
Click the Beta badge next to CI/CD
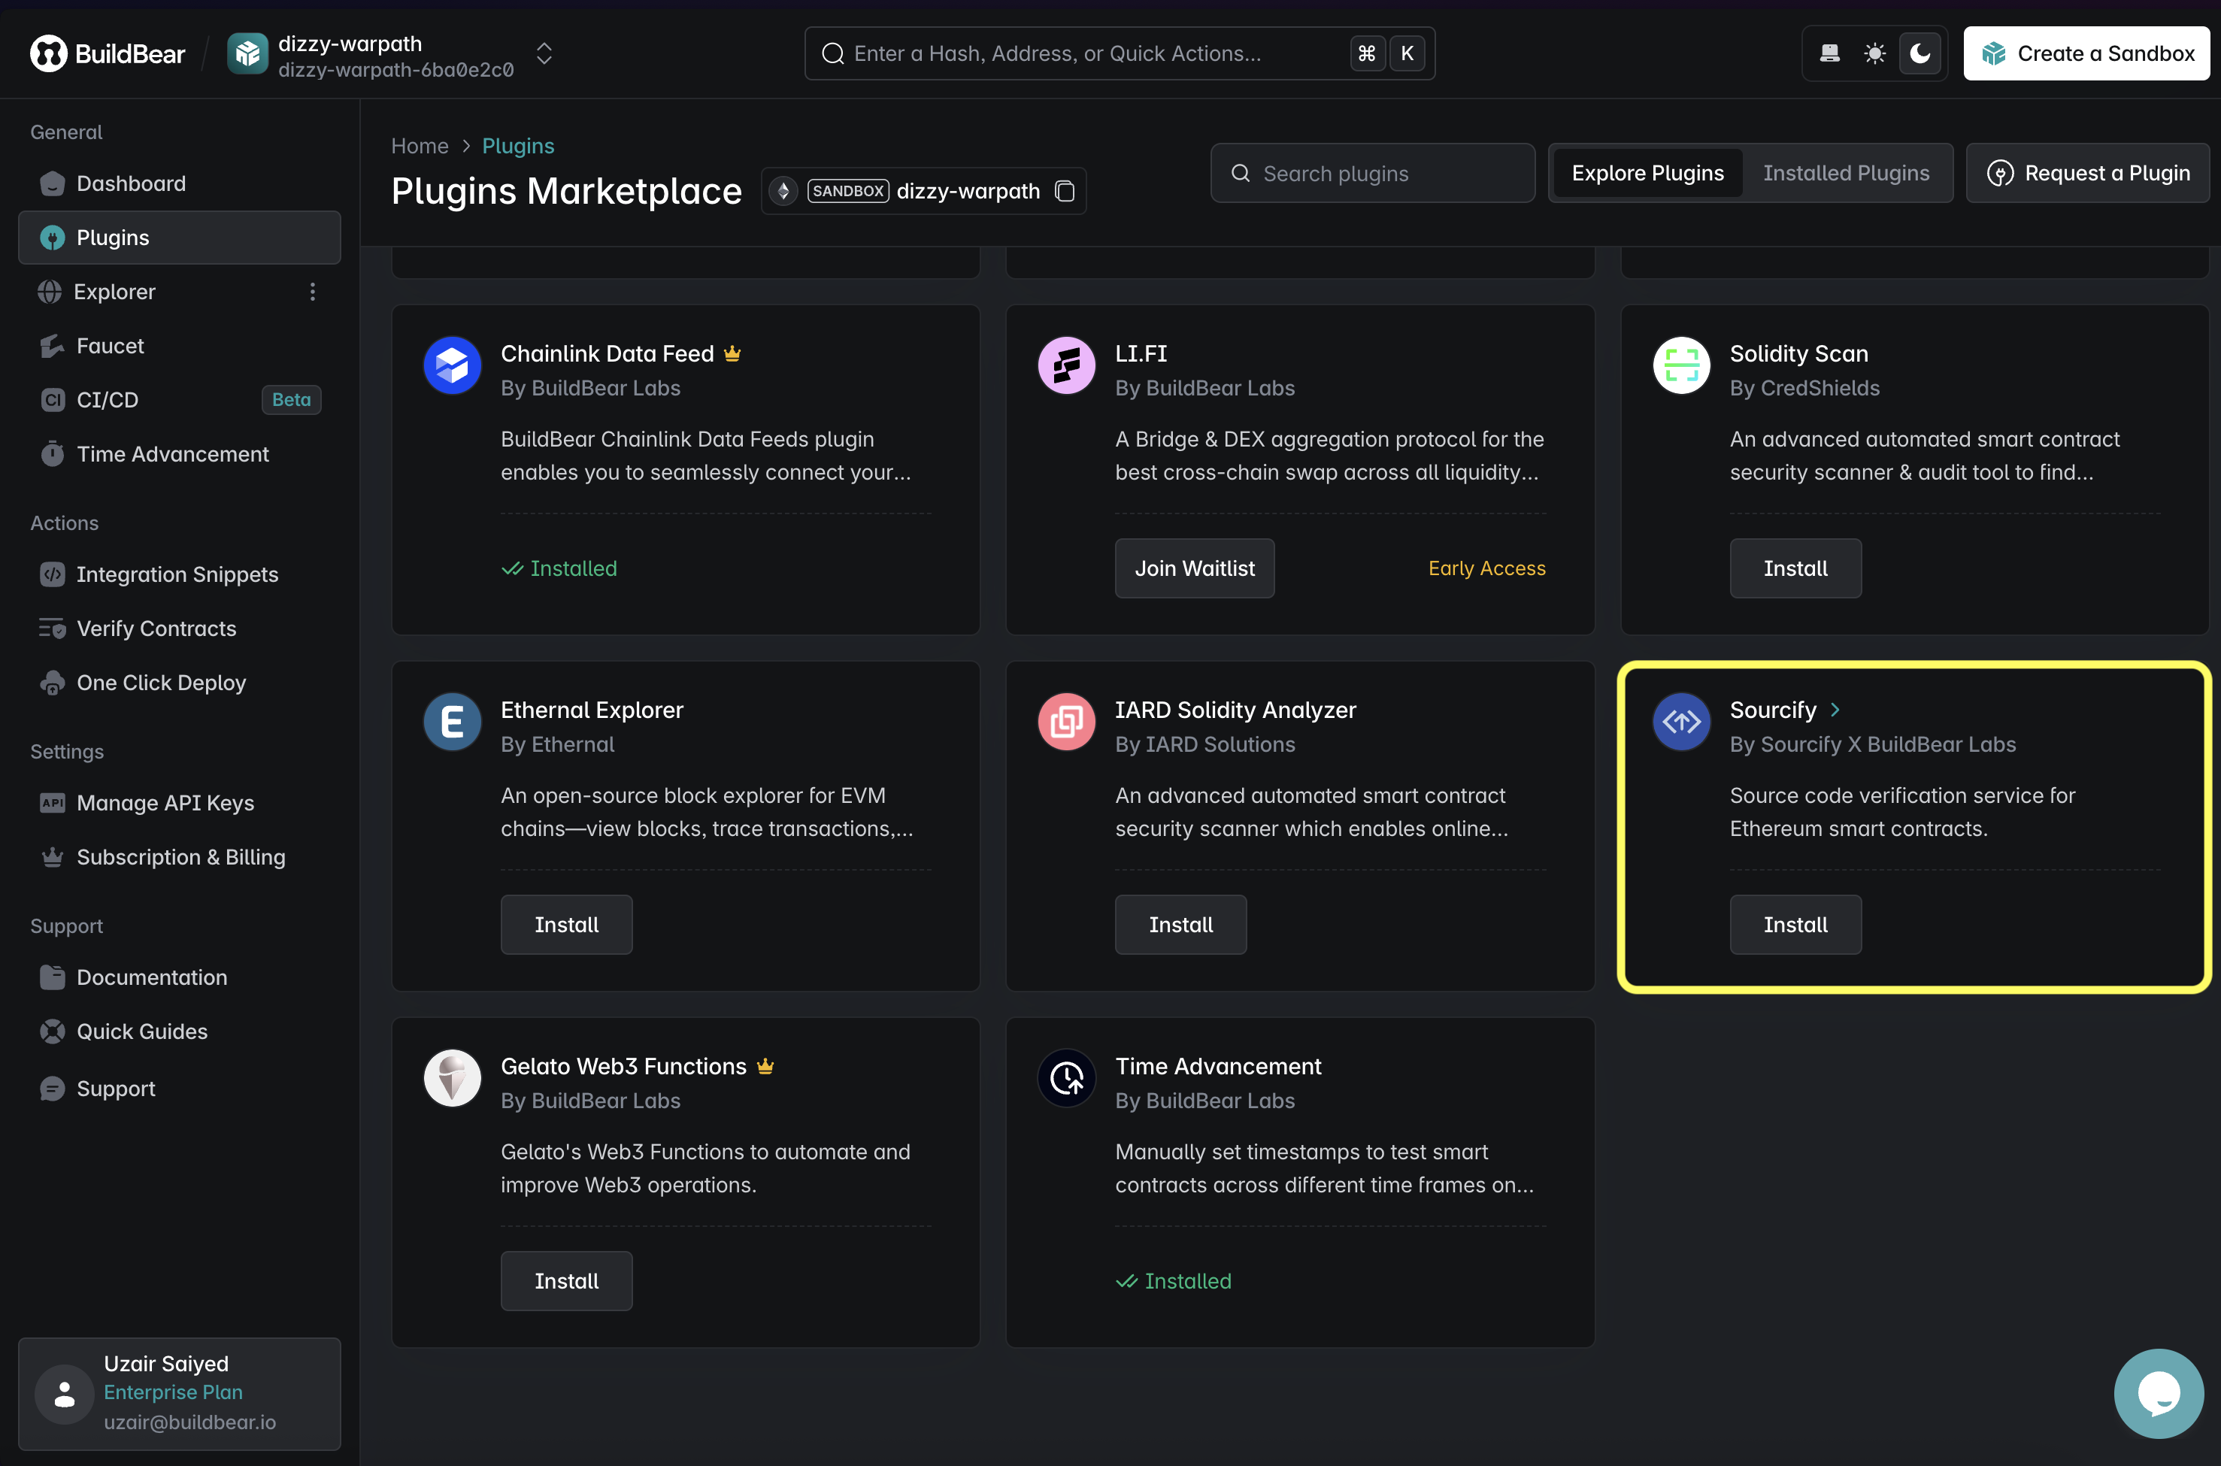[x=292, y=400]
